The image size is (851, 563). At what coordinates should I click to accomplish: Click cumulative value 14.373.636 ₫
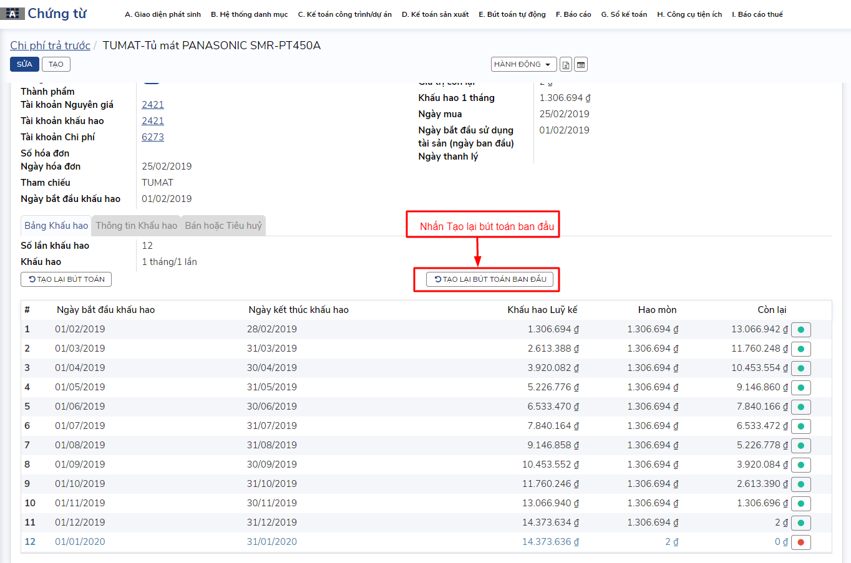click(x=550, y=542)
